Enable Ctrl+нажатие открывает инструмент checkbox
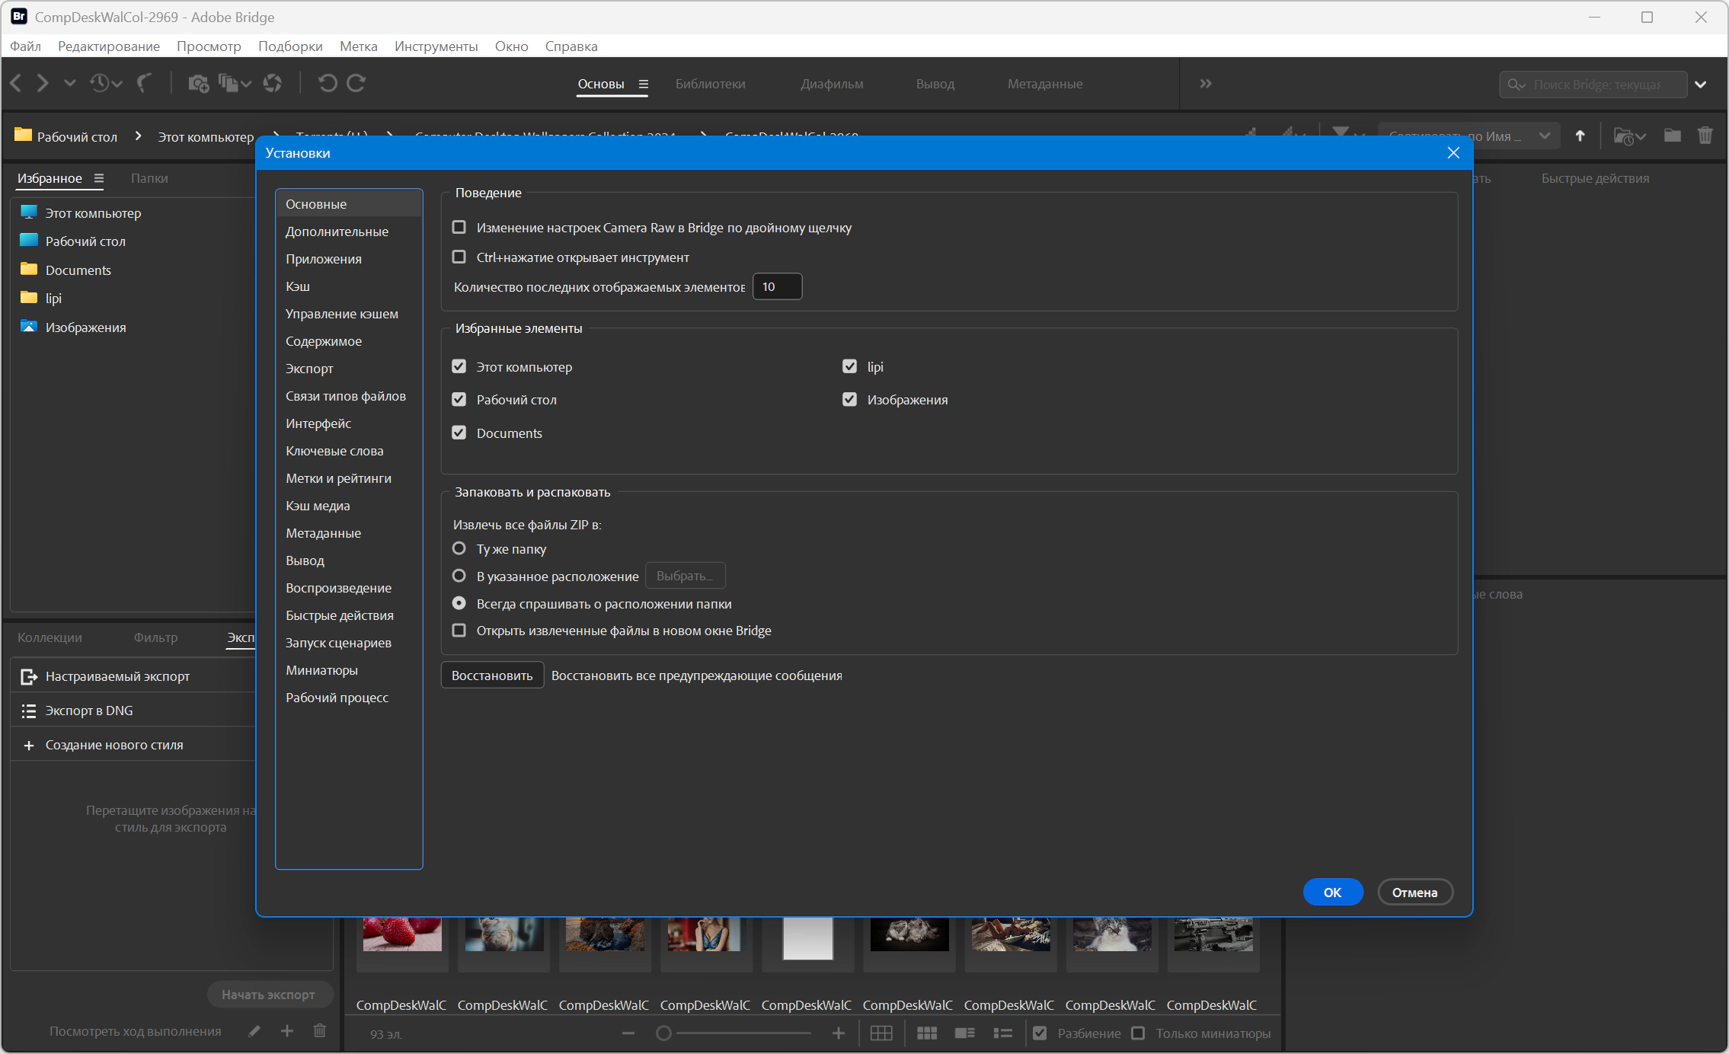1729x1054 pixels. point(459,257)
